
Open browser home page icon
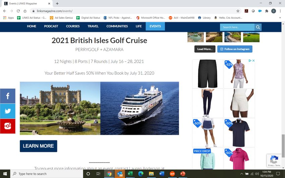25,11
